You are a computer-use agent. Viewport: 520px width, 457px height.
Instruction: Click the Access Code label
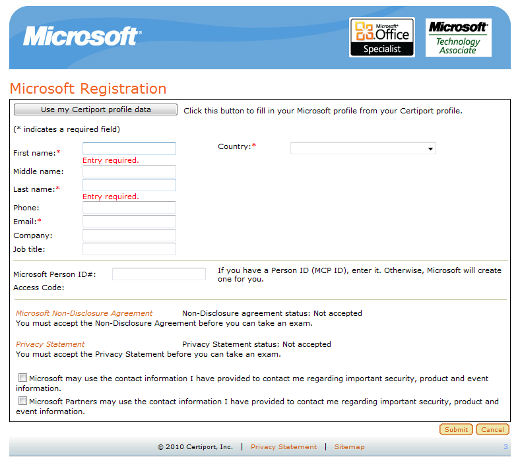coord(39,288)
